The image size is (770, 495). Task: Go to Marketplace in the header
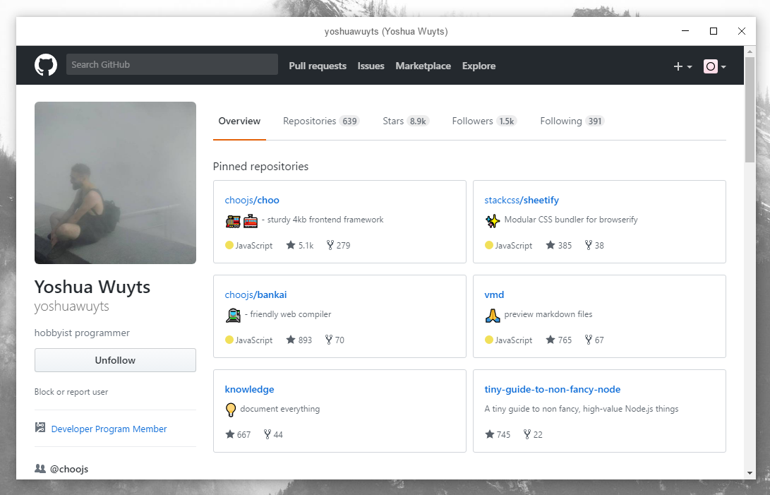coord(423,66)
